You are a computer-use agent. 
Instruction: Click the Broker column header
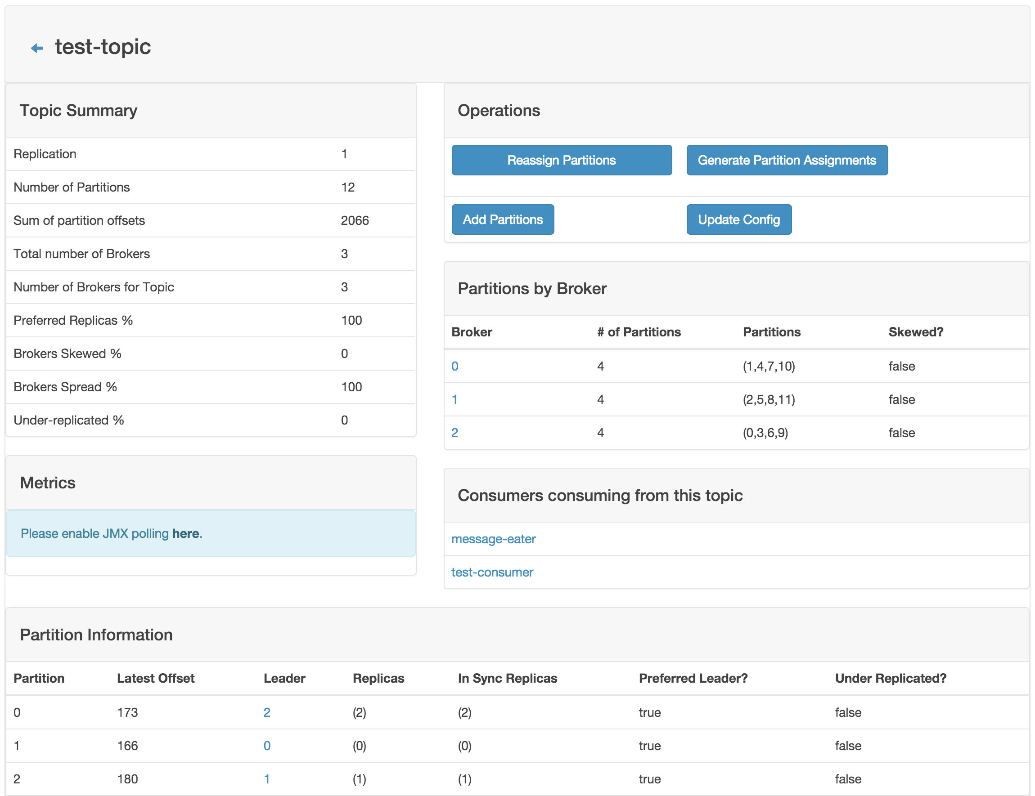click(472, 332)
